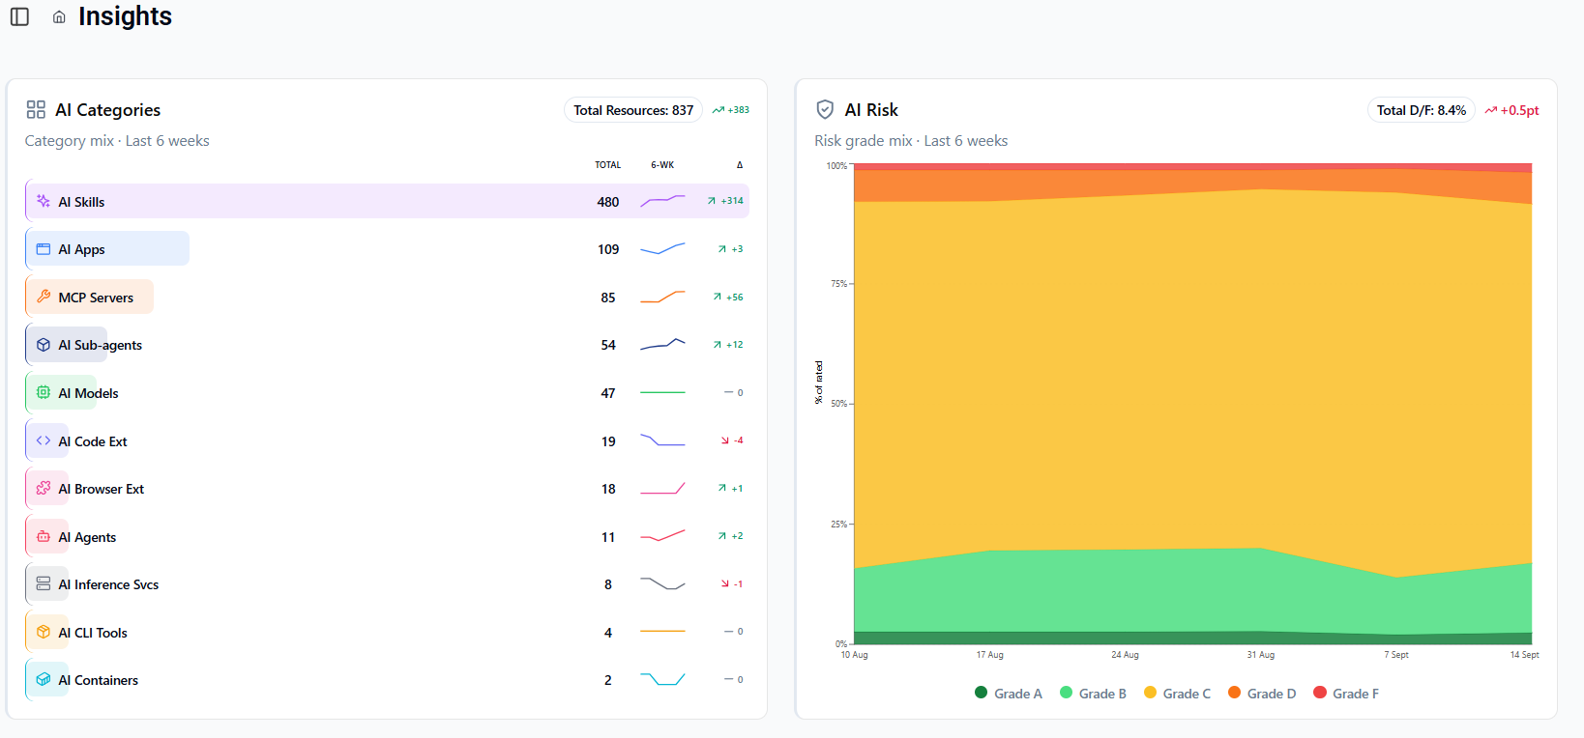Select the AI Skills category row
This screenshot has height=738, width=1584.
pyautogui.click(x=387, y=201)
